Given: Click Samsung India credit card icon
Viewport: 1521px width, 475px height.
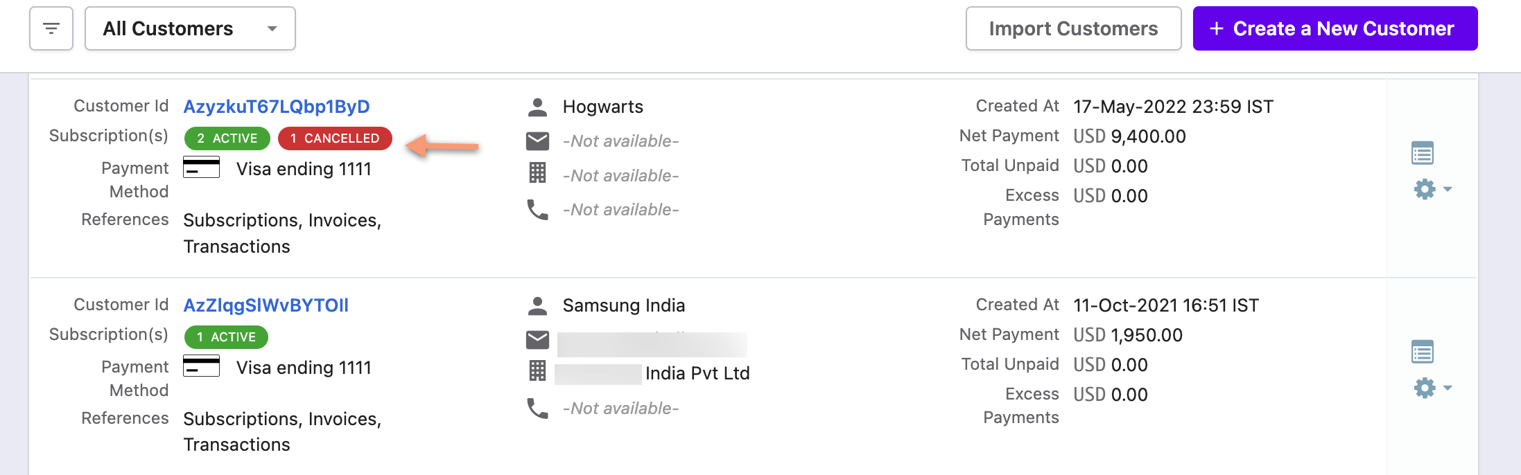Looking at the screenshot, I should click(x=201, y=366).
